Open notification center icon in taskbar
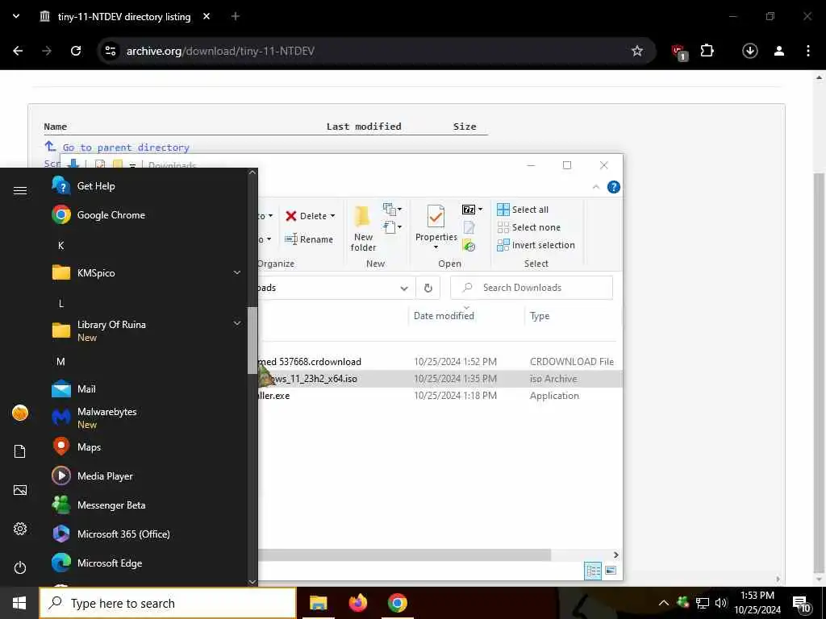The height and width of the screenshot is (619, 826). coord(801,604)
